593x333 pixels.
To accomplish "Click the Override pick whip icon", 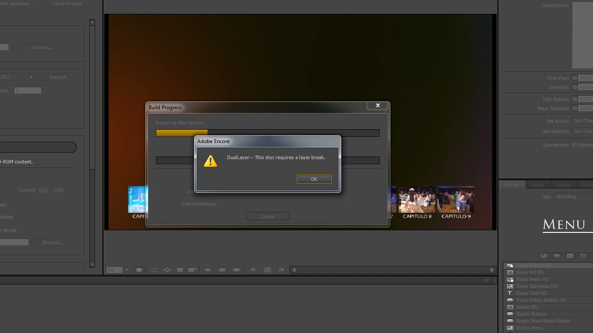I will 574,87.
